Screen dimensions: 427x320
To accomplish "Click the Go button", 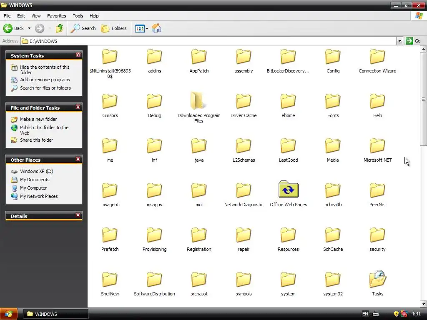I will 413,41.
